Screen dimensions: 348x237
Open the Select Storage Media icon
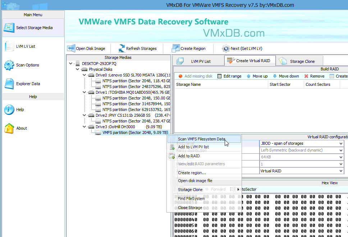click(x=9, y=28)
